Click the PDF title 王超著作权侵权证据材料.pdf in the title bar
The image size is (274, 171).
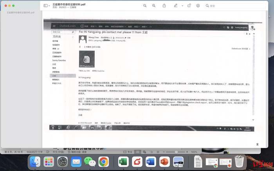coord(69,4)
